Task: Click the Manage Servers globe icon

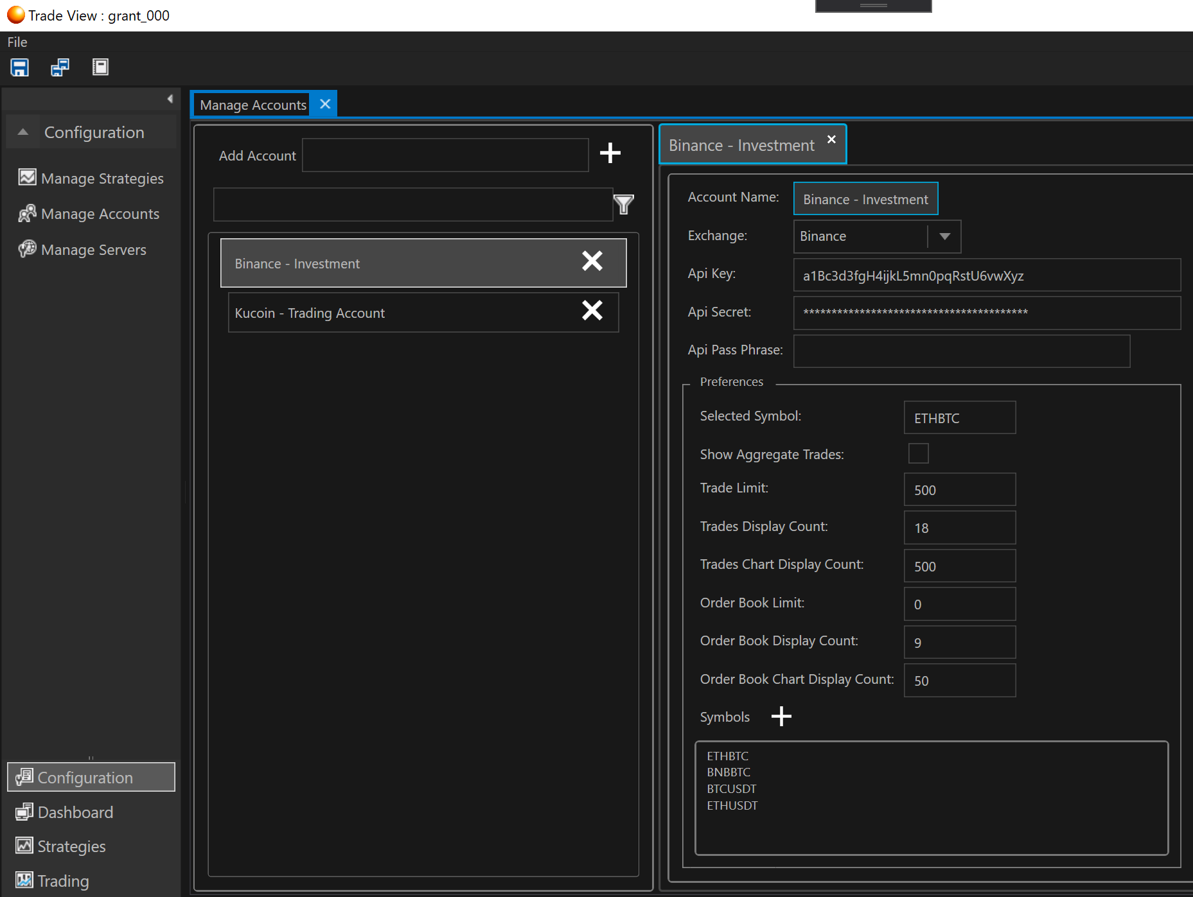Action: coord(27,248)
